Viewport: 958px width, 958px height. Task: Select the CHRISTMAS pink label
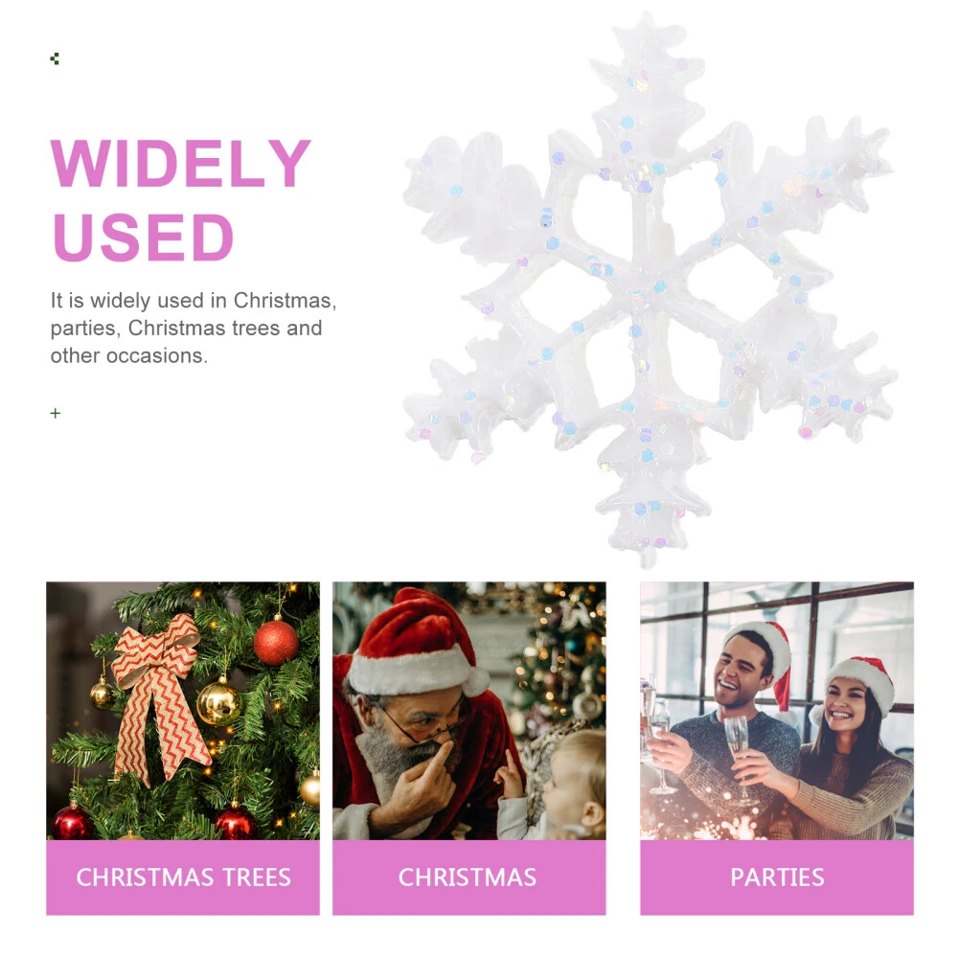click(x=469, y=878)
